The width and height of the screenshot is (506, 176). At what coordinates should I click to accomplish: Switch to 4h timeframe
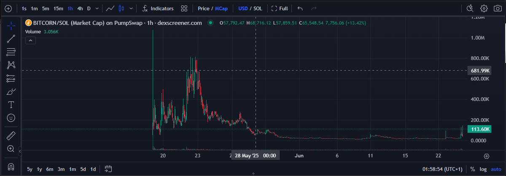pyautogui.click(x=80, y=8)
